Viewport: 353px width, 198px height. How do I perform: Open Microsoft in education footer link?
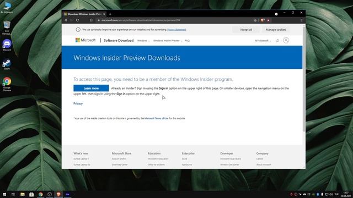coord(158,159)
